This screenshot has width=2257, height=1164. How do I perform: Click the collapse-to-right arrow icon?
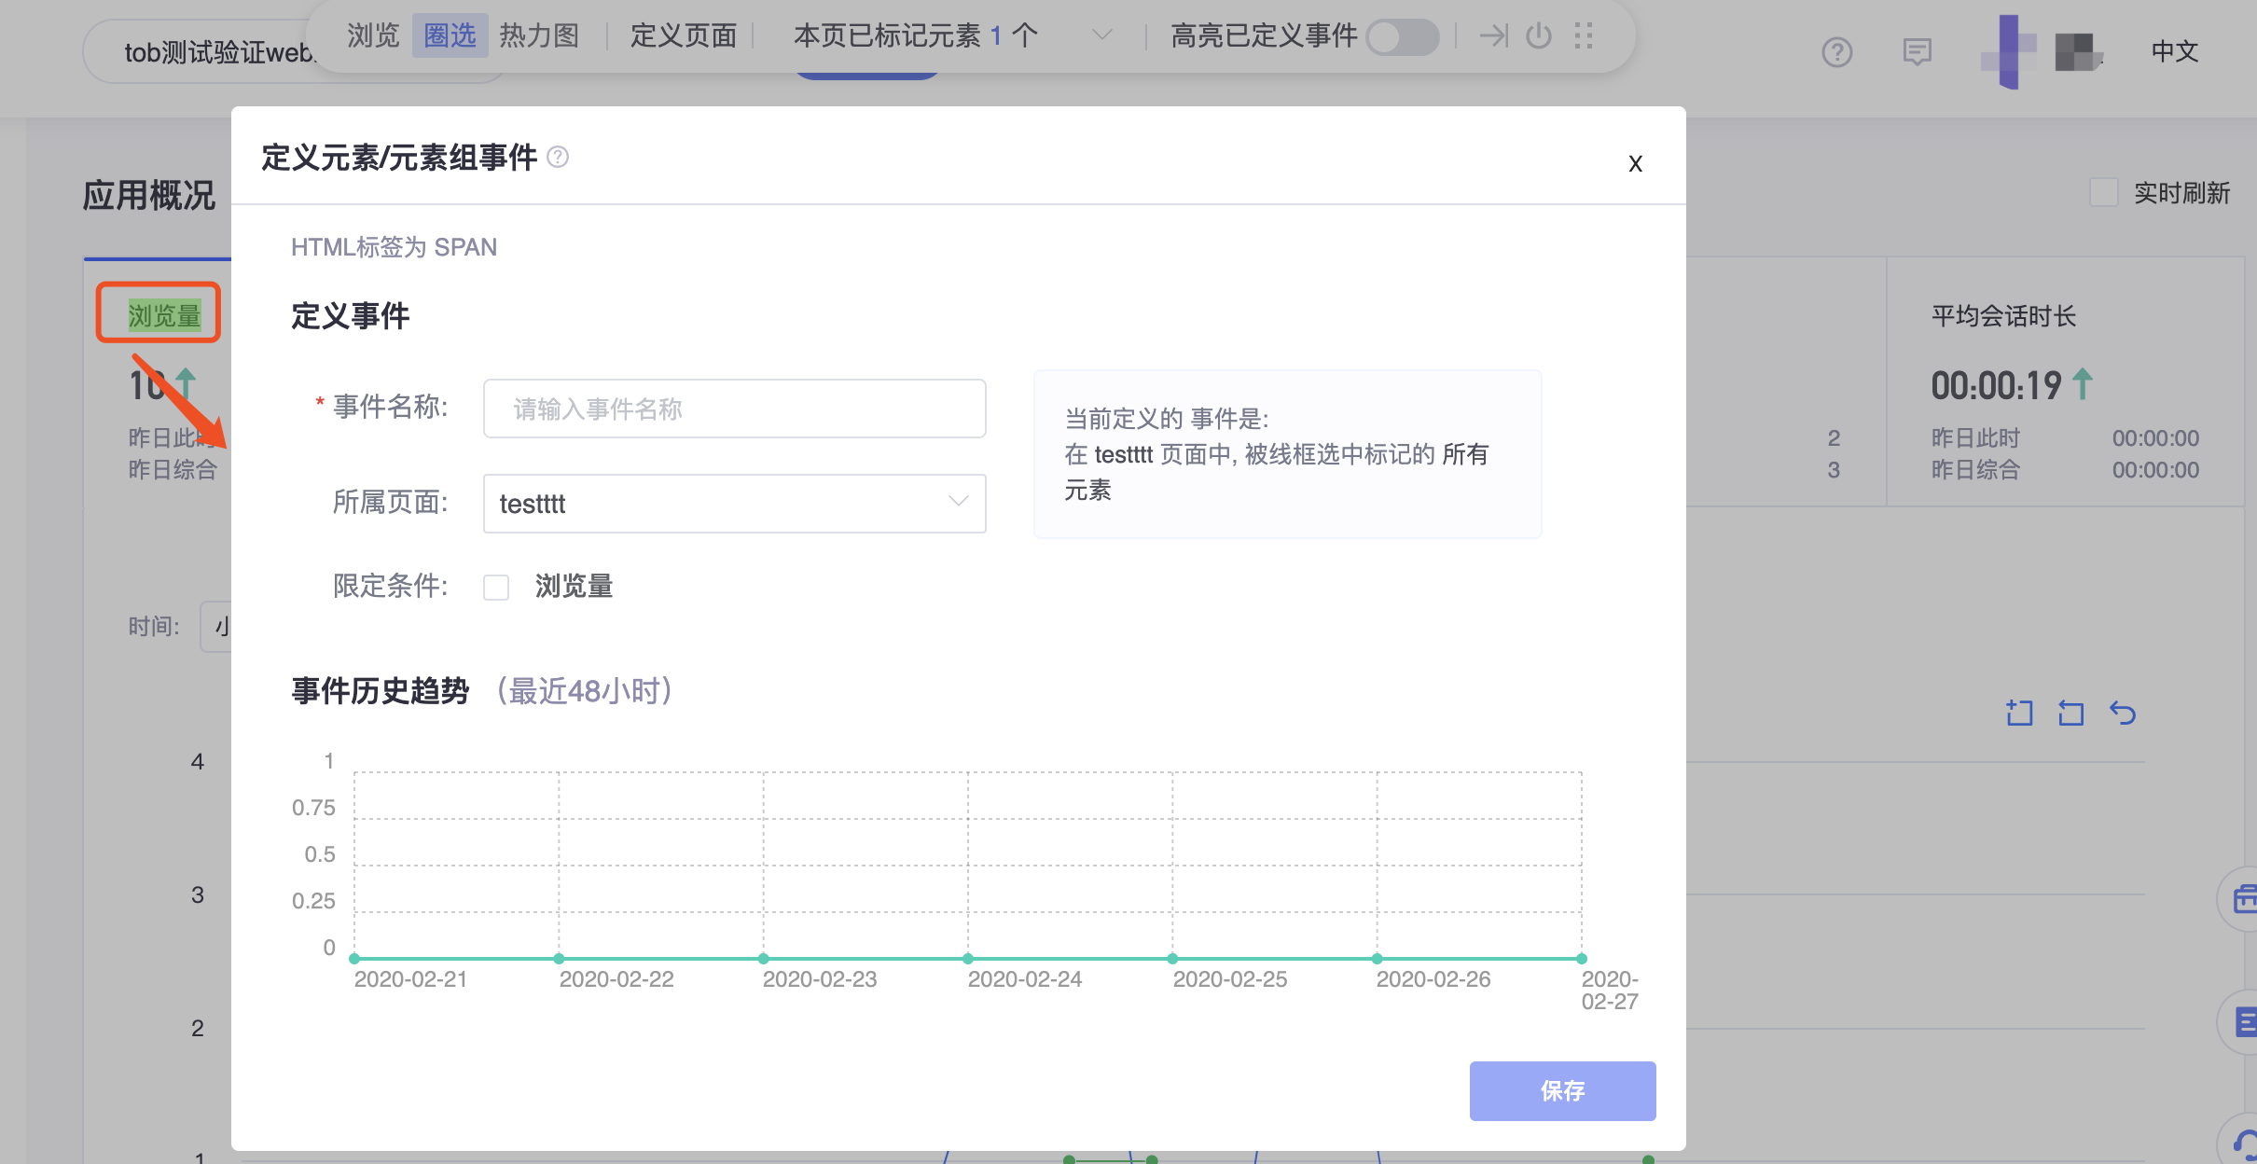[x=1494, y=35]
